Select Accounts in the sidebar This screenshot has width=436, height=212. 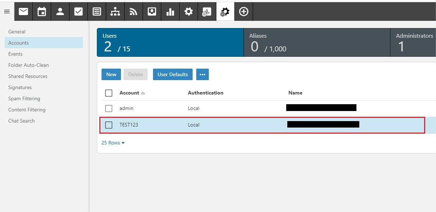44,43
